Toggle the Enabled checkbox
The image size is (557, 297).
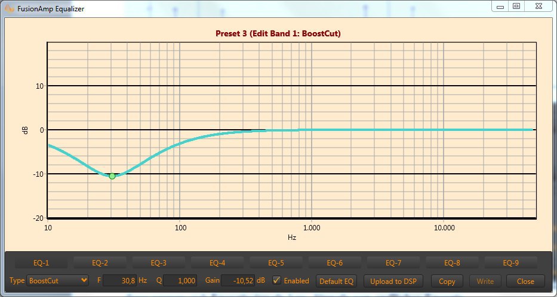(276, 280)
